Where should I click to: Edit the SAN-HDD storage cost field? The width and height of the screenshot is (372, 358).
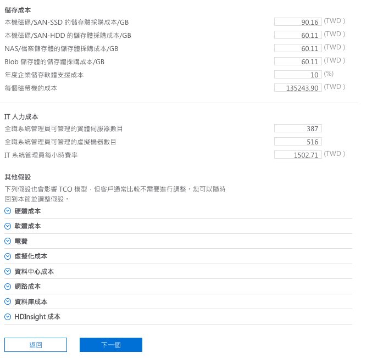[x=298, y=35]
